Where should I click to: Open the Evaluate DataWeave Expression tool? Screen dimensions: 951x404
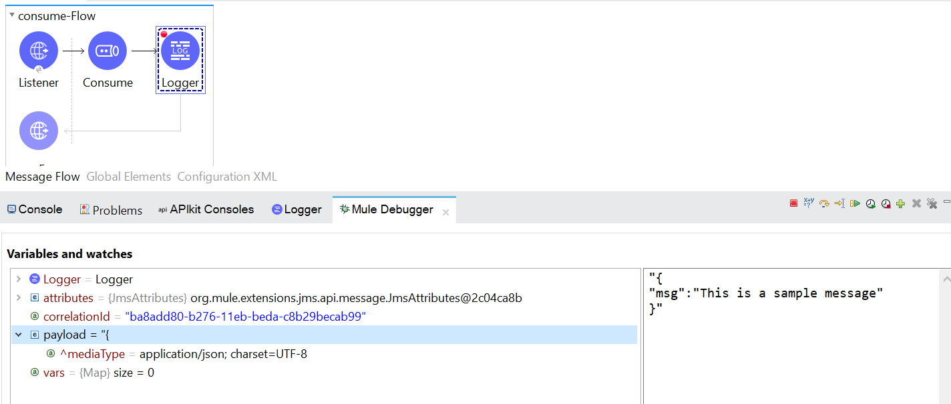tap(809, 203)
